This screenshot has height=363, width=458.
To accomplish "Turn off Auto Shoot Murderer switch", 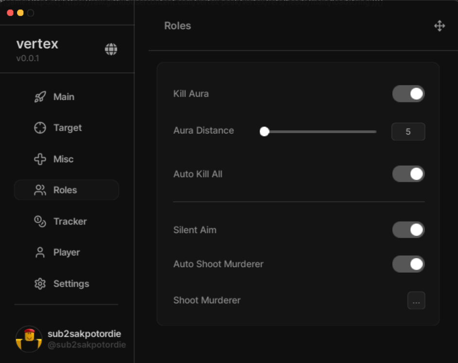I will (408, 264).
